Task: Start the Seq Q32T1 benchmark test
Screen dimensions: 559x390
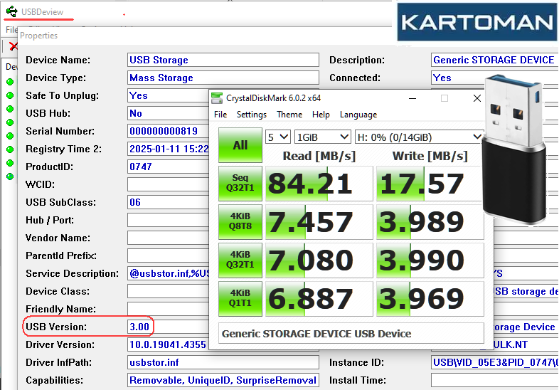Action: (240, 184)
